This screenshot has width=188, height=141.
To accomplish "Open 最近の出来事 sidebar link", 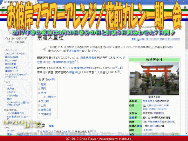I will click(x=11, y=57).
